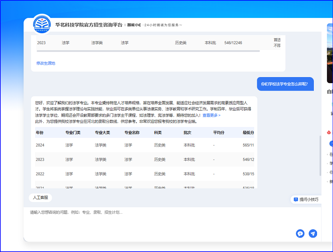Click the question mark icon in 提问小技巧
The width and height of the screenshot is (333, 252).
[296, 199]
